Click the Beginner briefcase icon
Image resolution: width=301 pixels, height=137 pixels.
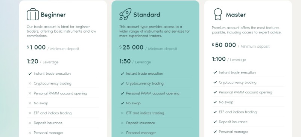(33, 14)
